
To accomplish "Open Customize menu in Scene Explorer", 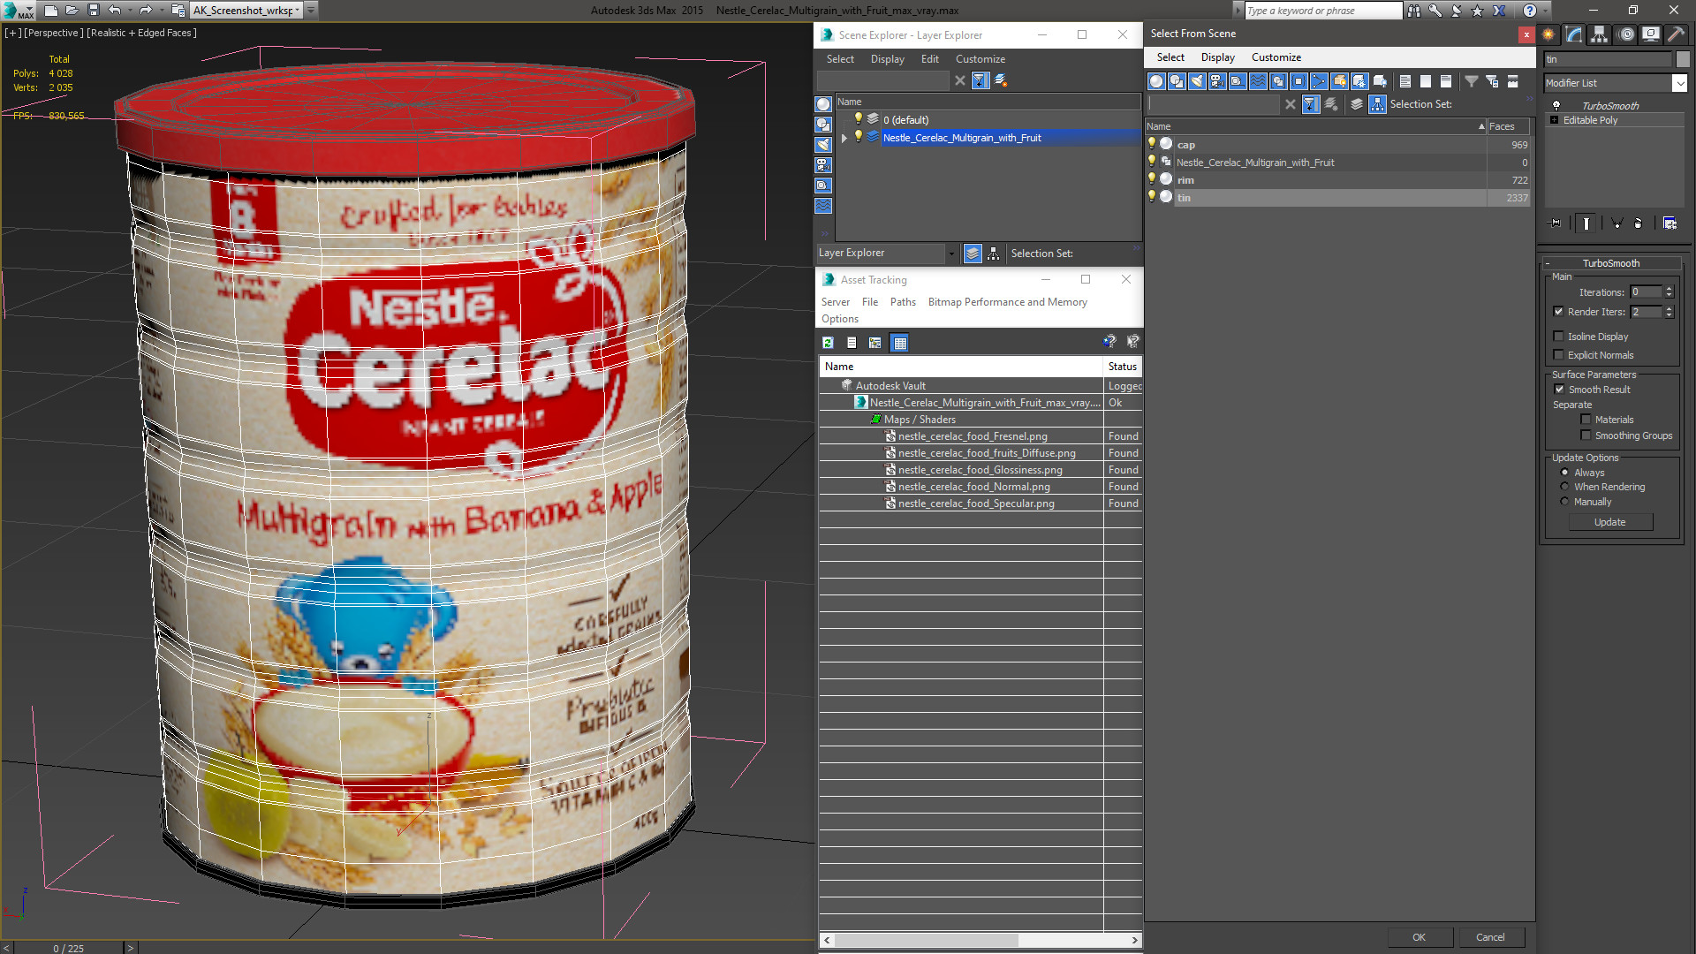I will (980, 59).
